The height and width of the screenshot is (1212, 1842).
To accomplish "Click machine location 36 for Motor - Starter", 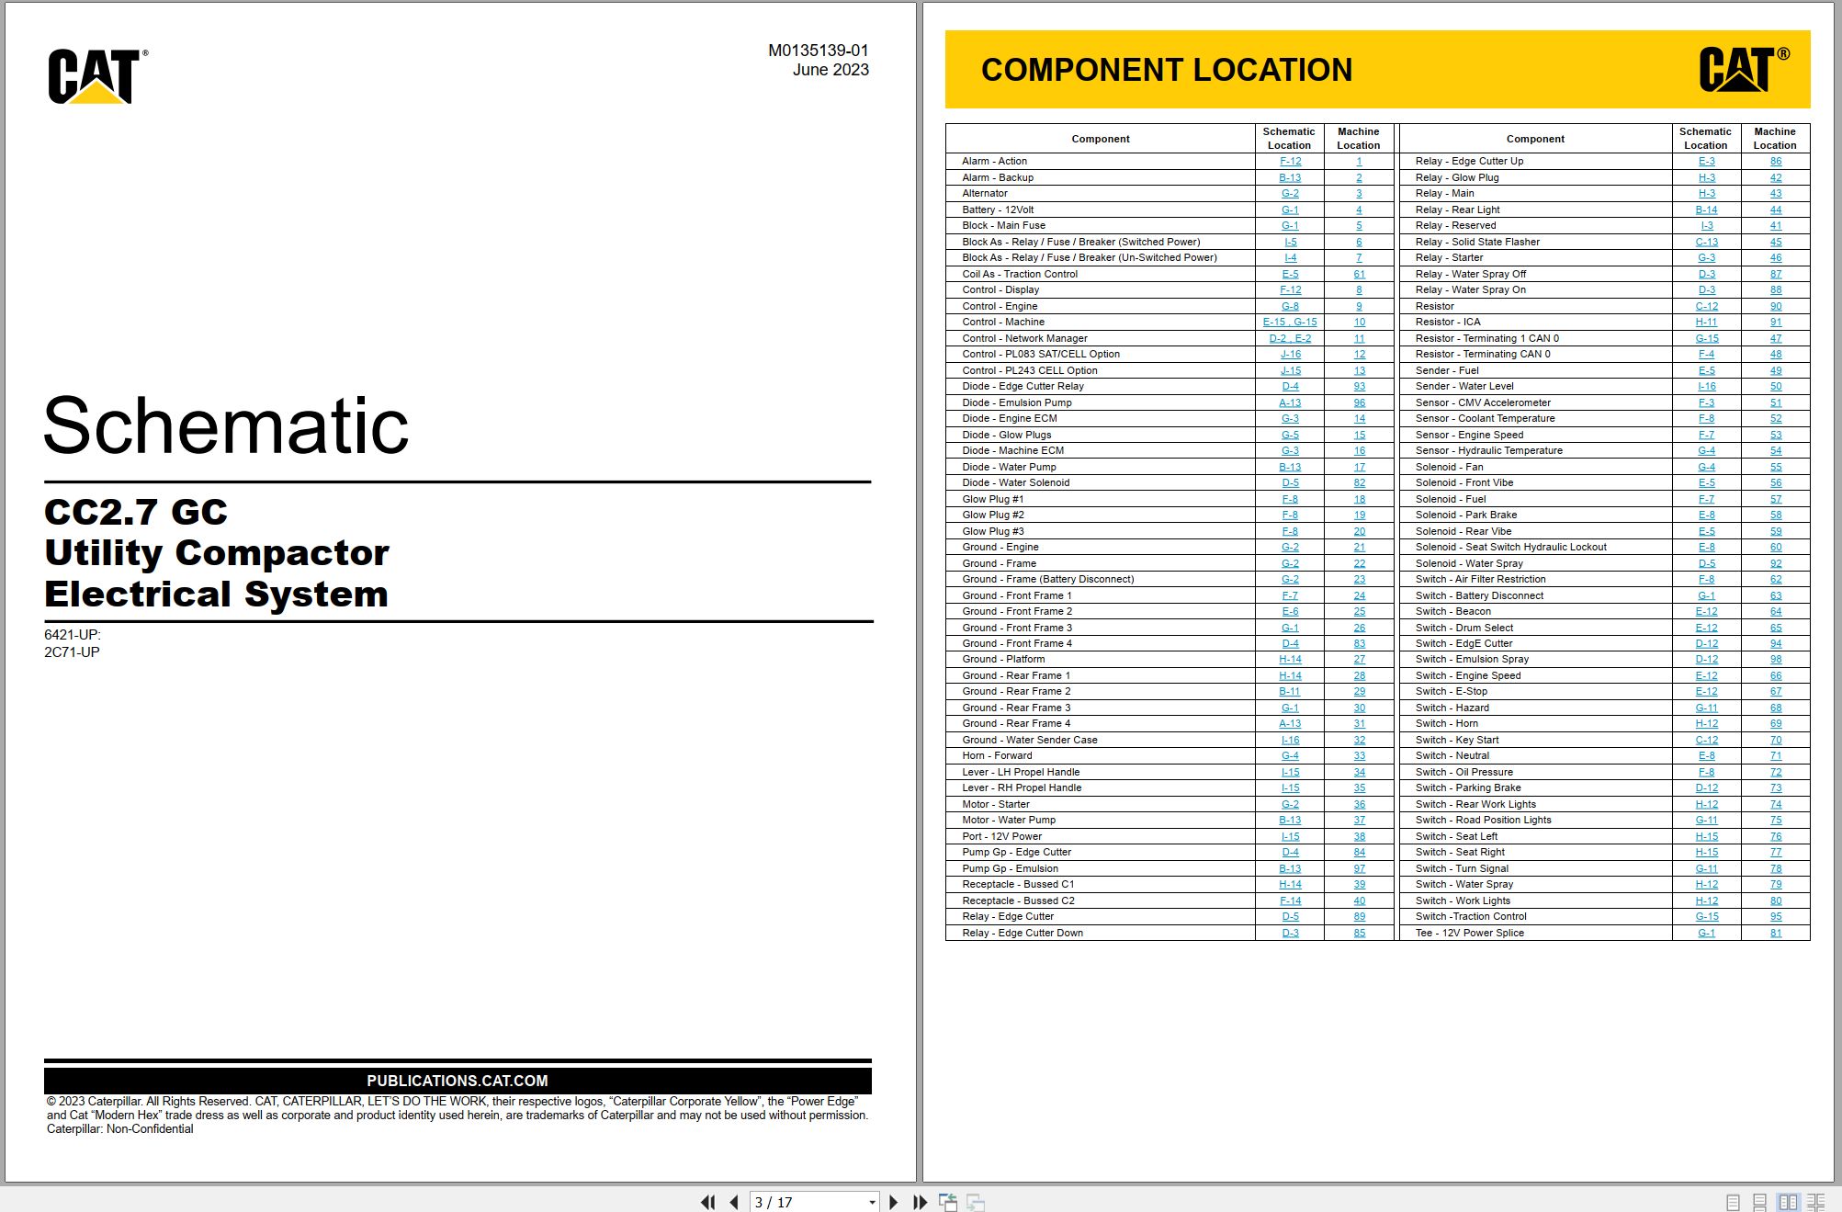I will pyautogui.click(x=1359, y=804).
